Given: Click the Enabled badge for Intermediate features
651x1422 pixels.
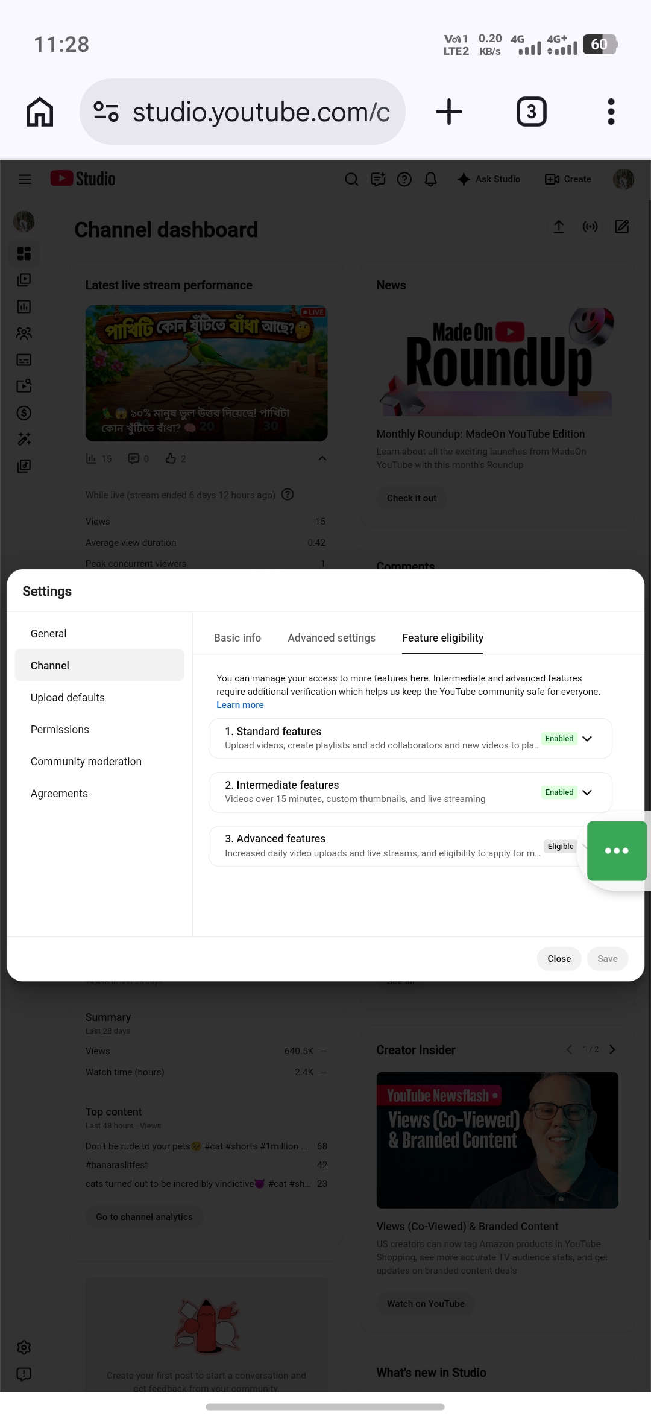Looking at the screenshot, I should [559, 792].
